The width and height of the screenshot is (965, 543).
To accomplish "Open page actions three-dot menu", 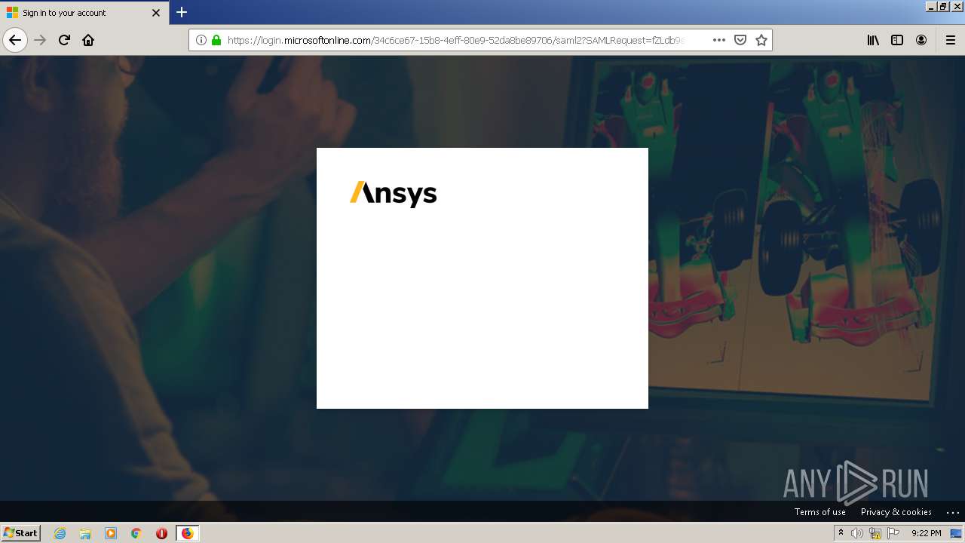I will (x=719, y=40).
